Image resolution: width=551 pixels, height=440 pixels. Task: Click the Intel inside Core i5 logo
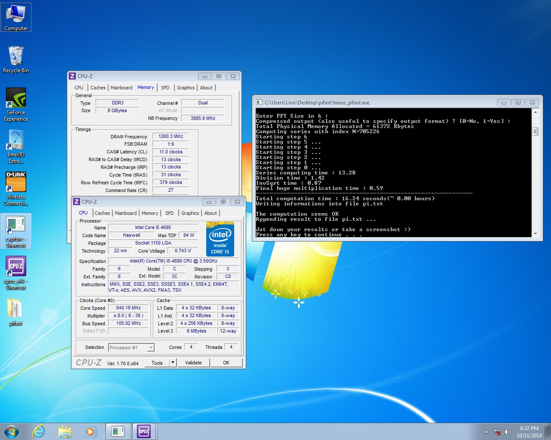click(x=220, y=239)
